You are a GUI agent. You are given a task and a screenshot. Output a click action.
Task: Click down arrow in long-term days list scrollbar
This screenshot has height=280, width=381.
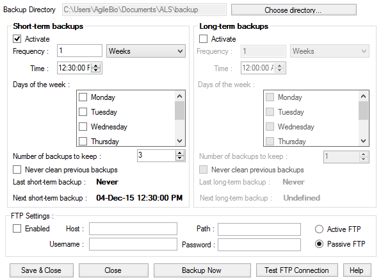tap(363, 141)
